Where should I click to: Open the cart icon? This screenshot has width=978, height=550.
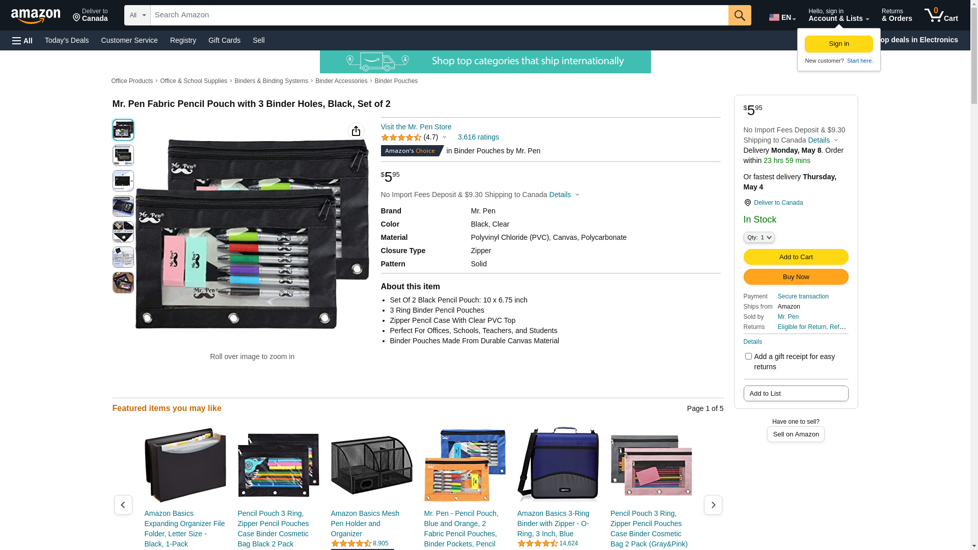click(x=941, y=15)
